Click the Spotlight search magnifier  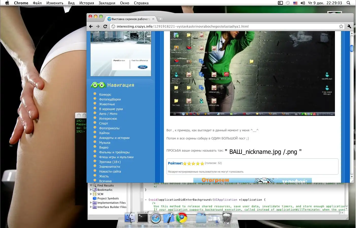(348, 3)
